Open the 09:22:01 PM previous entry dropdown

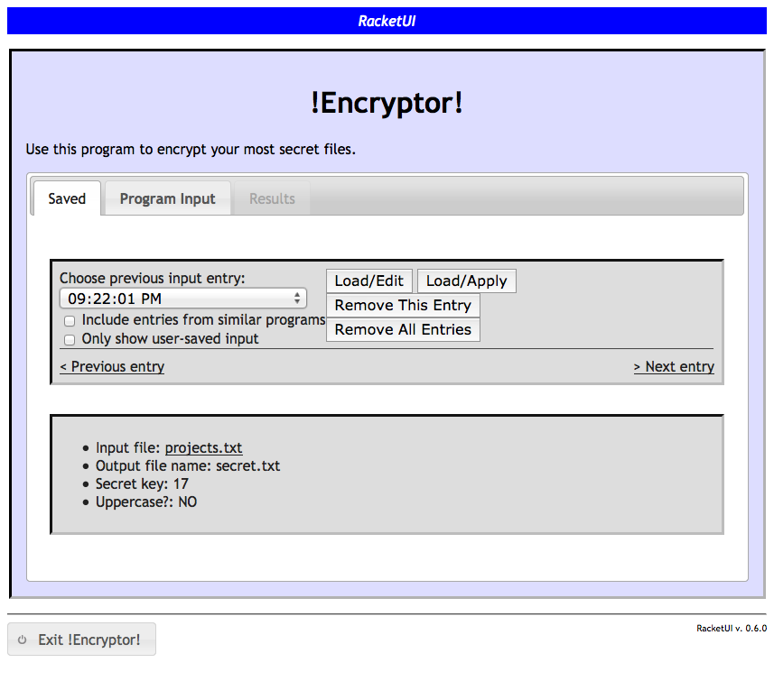pos(182,299)
